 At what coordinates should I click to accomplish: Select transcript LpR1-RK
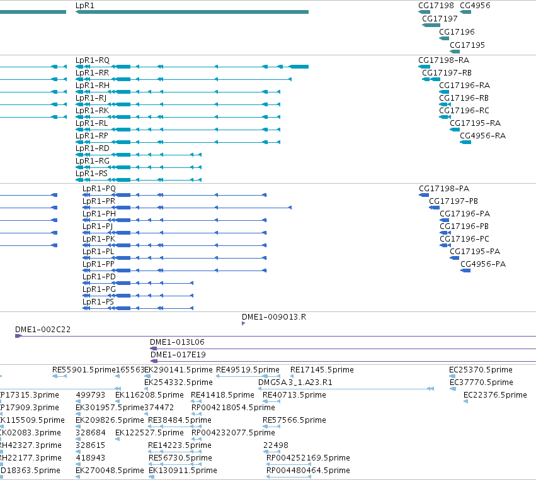tap(178, 117)
